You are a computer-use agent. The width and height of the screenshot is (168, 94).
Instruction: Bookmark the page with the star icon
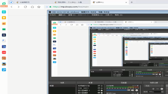point(39,7)
